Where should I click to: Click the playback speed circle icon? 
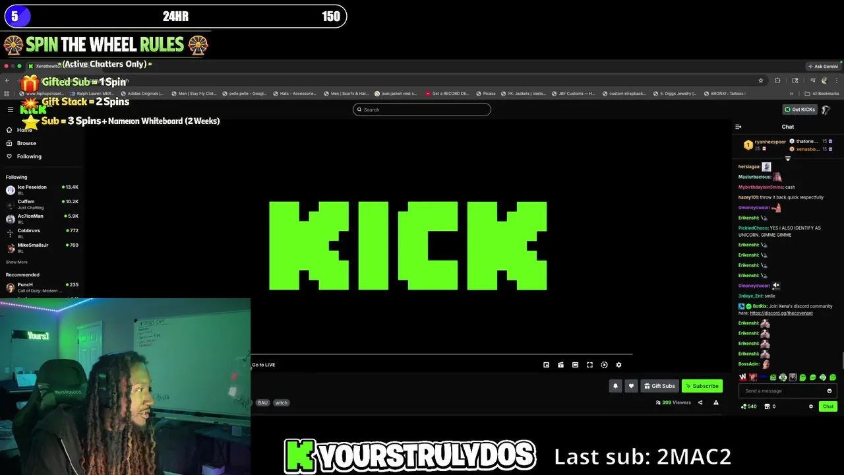[x=604, y=365]
